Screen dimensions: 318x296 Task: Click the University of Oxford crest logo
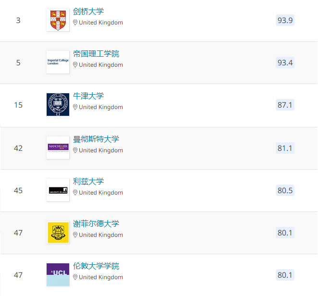coord(58,104)
